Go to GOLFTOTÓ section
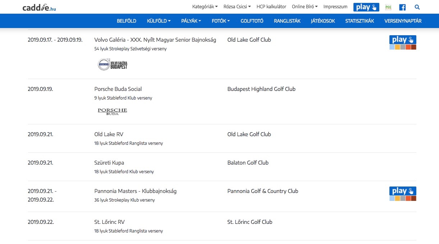439x244 pixels. 252,21
